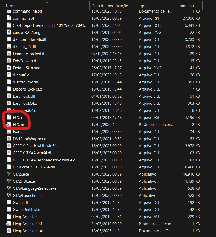Click the commandline.txt file icon

pyautogui.click(x=9, y=11)
